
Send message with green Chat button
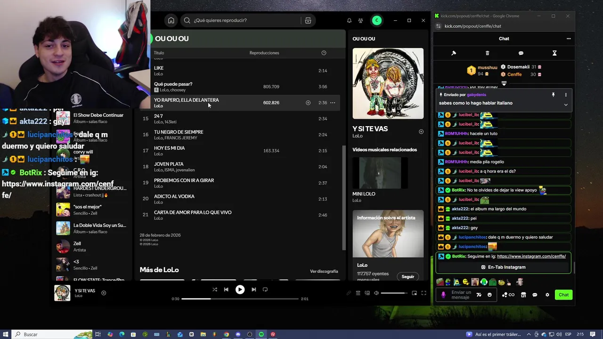(x=564, y=295)
